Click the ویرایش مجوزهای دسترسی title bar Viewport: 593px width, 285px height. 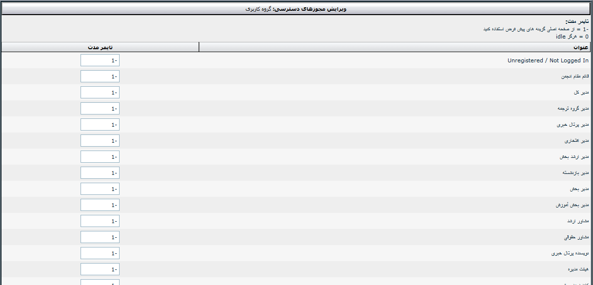click(x=296, y=9)
